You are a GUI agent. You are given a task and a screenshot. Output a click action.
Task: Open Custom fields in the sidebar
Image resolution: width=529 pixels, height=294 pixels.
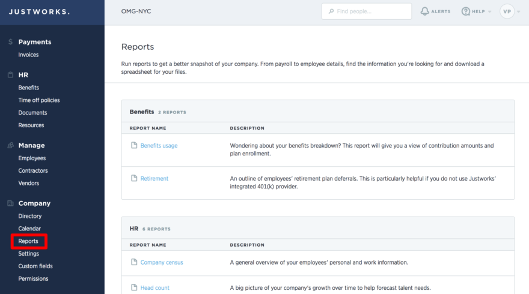point(35,266)
